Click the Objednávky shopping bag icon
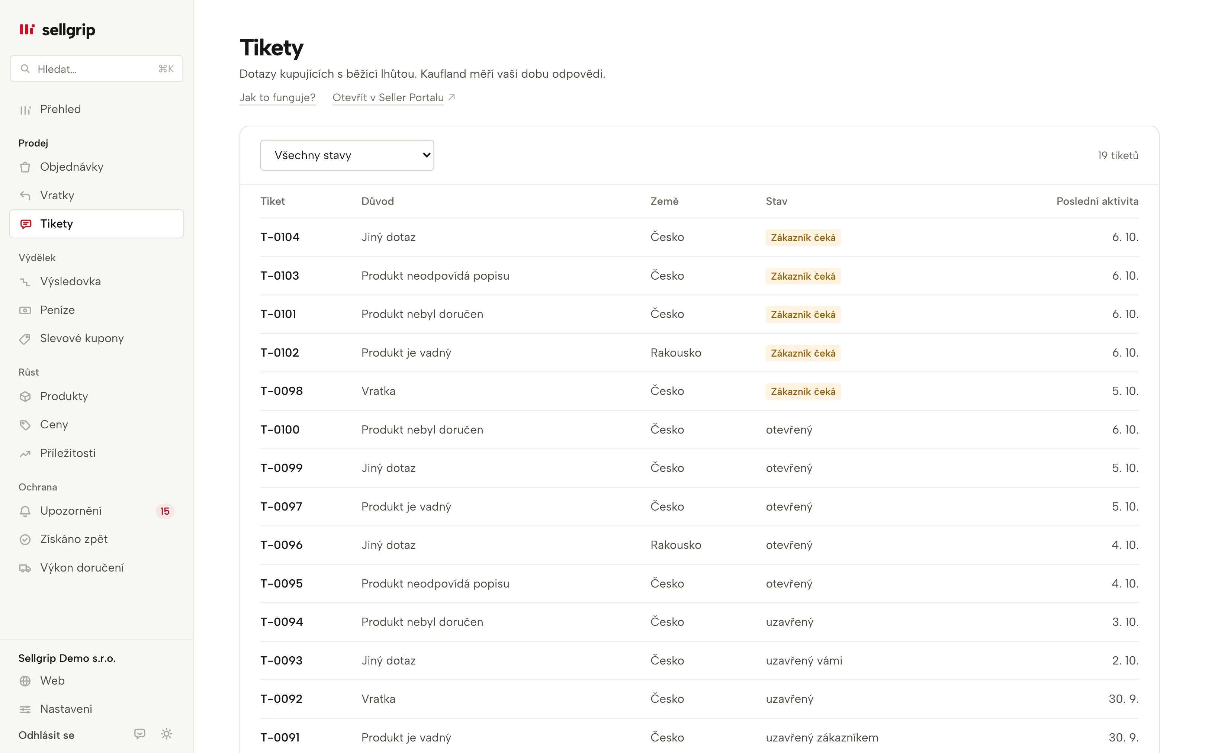Viewport: 1205px width, 753px height. coord(25,167)
